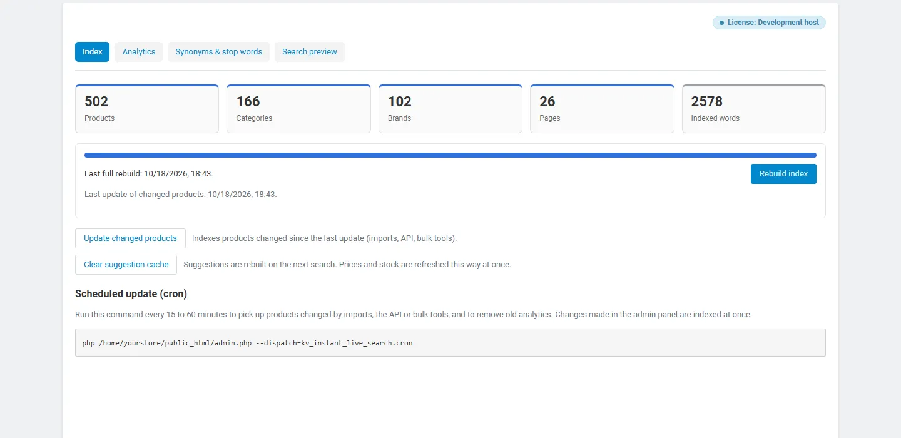Screen dimensions: 901x438
Task: Click the Last update of changed products line
Action: coord(181,195)
